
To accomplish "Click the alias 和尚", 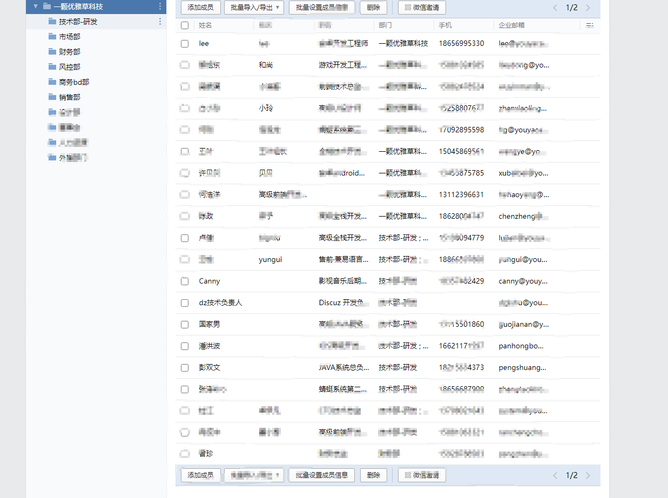I will coord(266,65).
